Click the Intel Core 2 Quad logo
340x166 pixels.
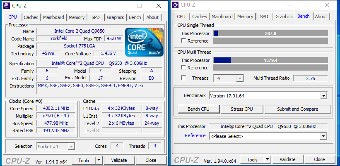(x=145, y=42)
